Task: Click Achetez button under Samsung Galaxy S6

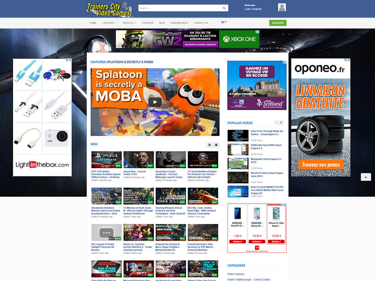Action: pos(257,242)
